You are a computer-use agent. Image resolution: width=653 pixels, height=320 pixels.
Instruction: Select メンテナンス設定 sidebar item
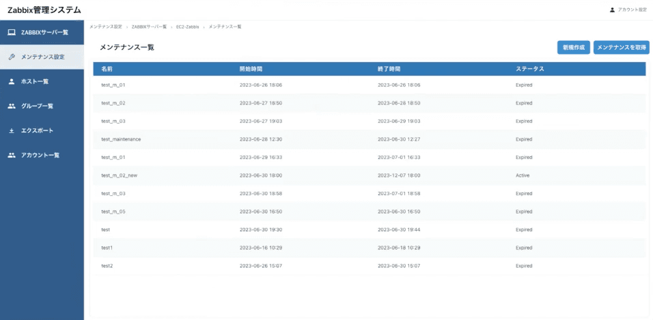tap(42, 57)
